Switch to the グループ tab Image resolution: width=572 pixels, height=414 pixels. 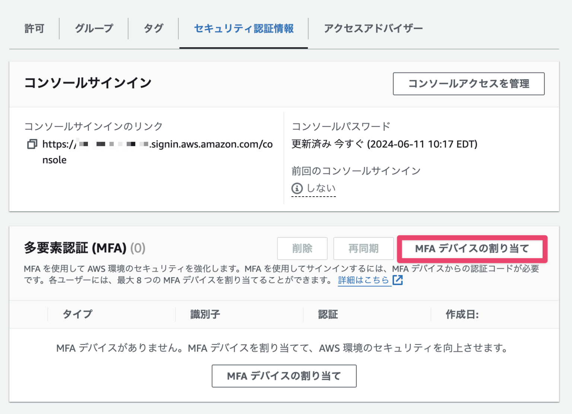tap(93, 29)
